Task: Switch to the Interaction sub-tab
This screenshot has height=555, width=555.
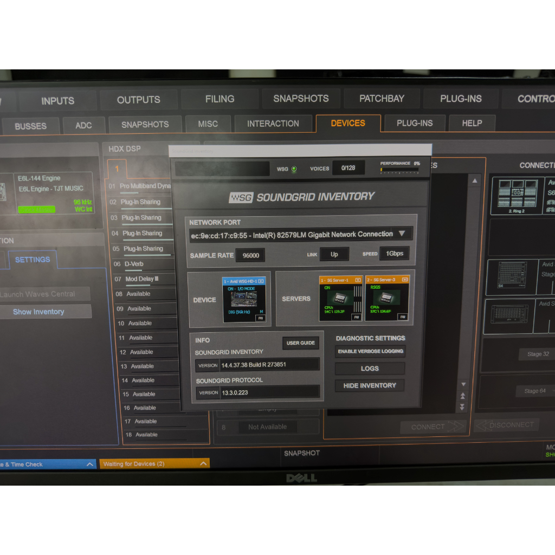Action: click(273, 124)
